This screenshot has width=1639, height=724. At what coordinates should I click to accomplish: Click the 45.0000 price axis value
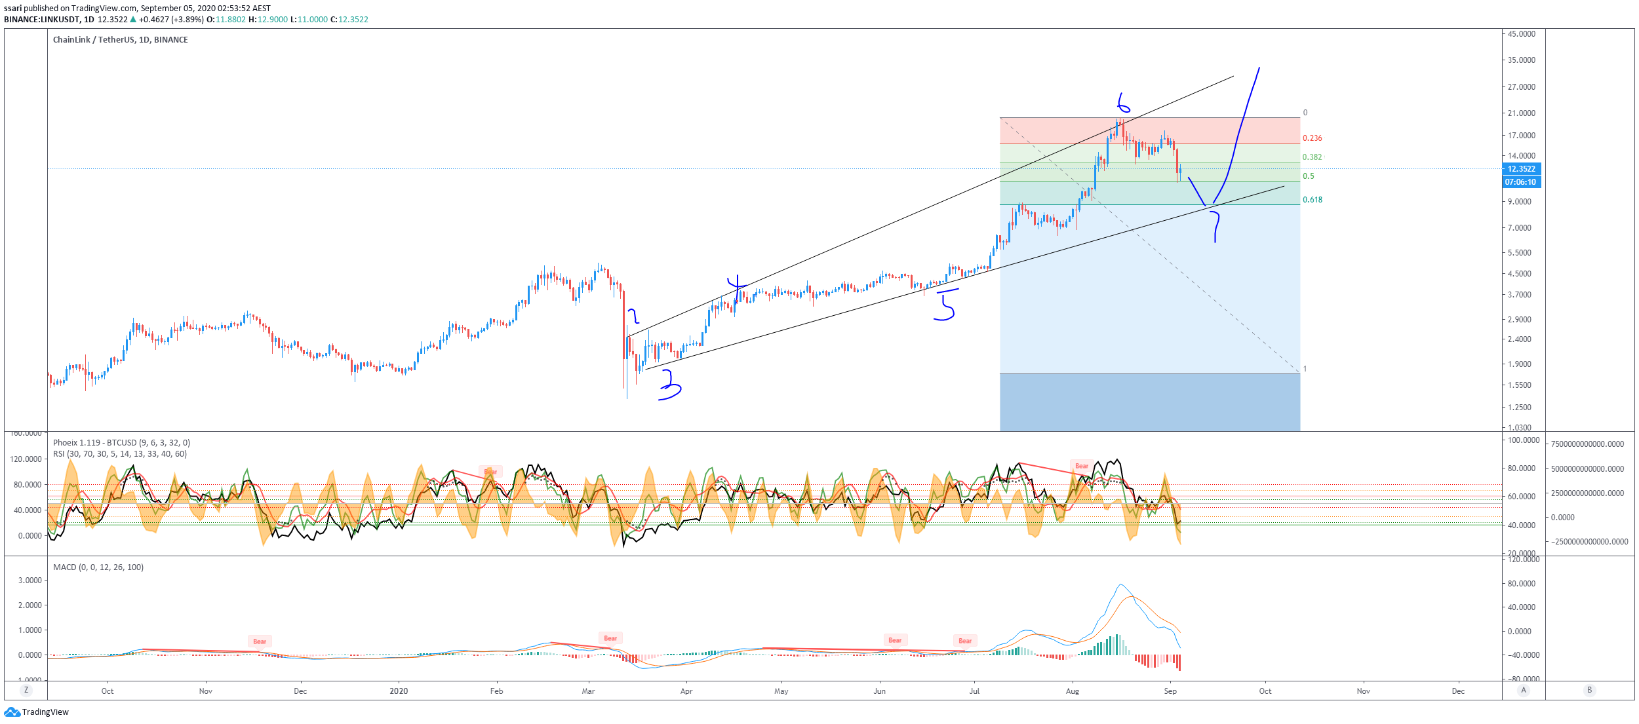(1522, 34)
